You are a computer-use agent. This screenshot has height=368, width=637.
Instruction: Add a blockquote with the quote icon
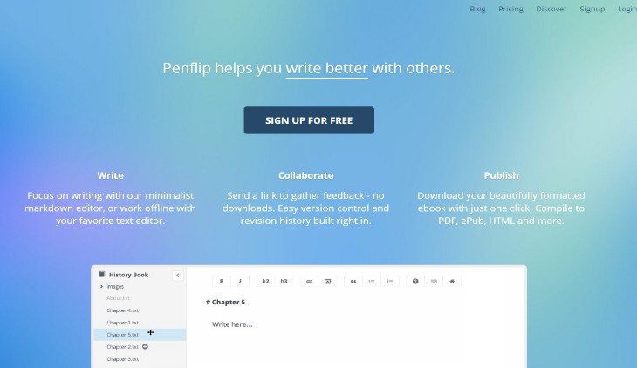[x=353, y=281]
